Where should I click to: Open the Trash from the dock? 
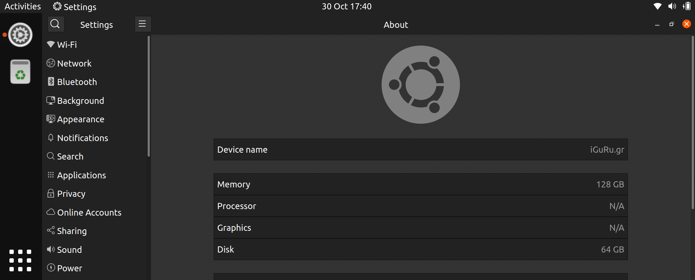point(20,72)
